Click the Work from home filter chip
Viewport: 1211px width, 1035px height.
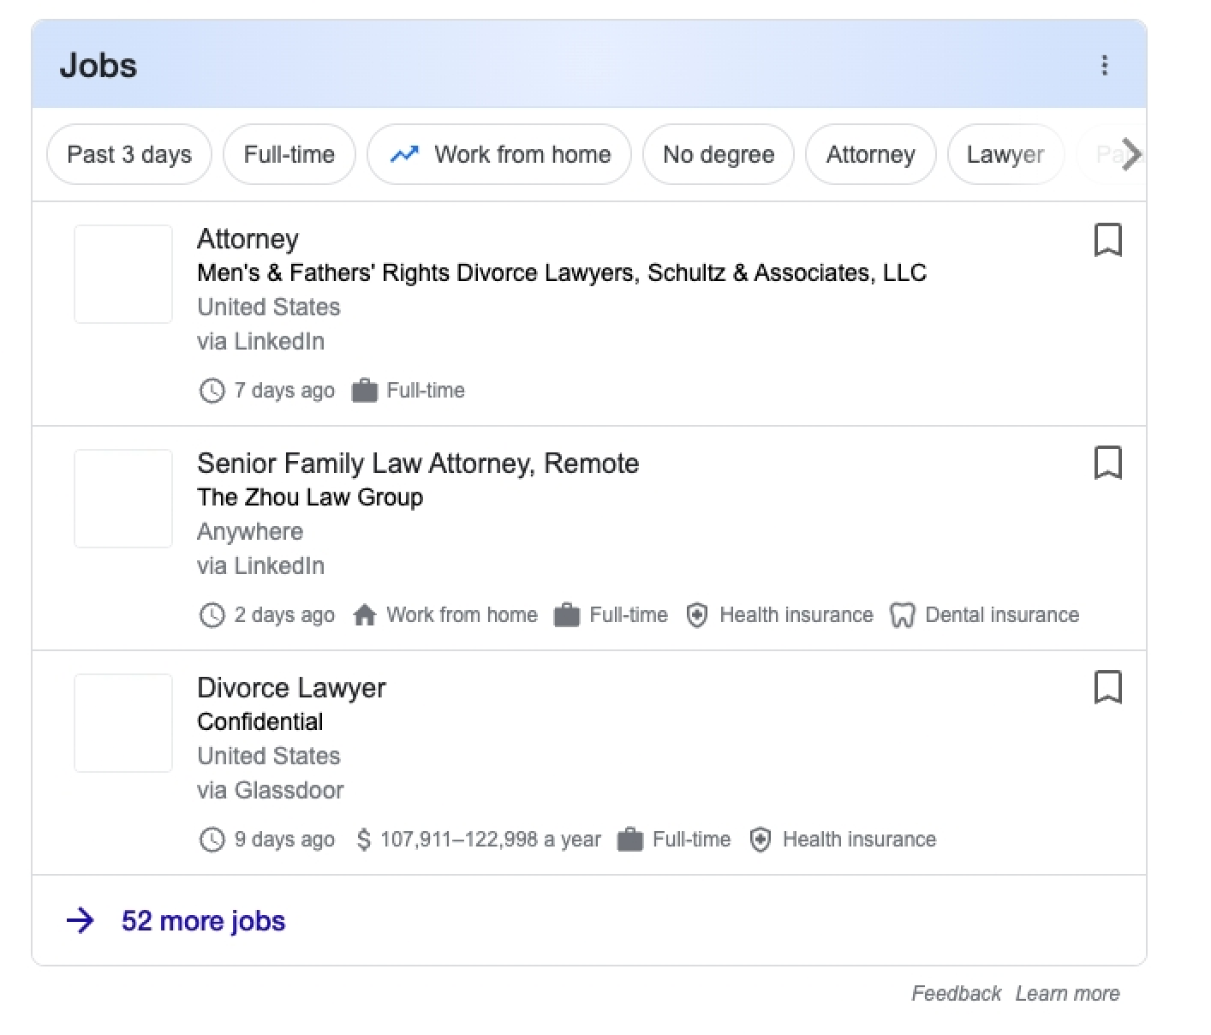tap(499, 154)
